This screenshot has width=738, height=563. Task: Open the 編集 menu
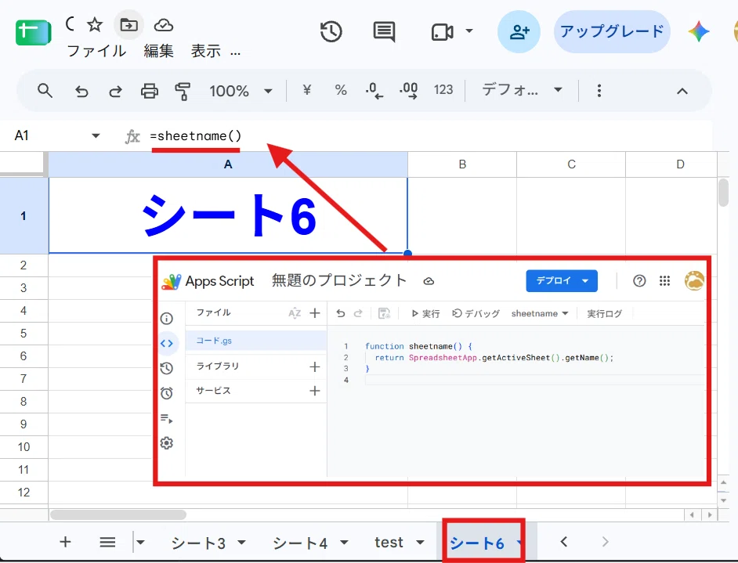point(158,51)
